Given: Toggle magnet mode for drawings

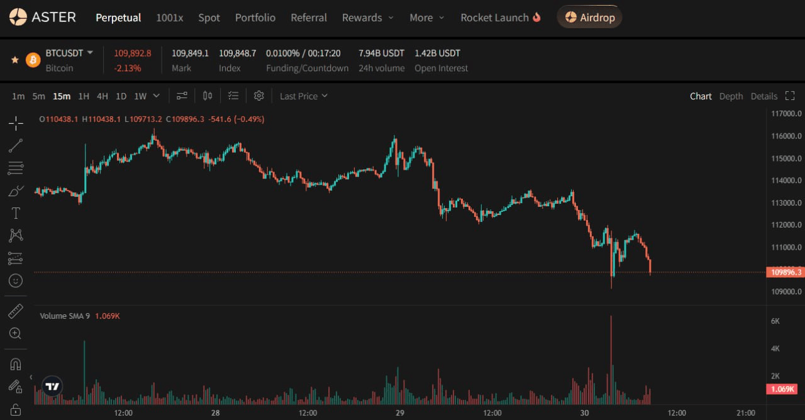Looking at the screenshot, I should click(x=16, y=364).
